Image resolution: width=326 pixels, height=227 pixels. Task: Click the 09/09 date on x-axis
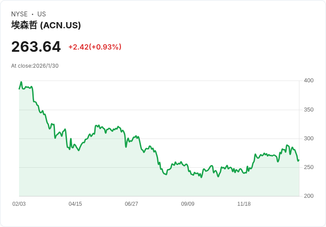188,204
